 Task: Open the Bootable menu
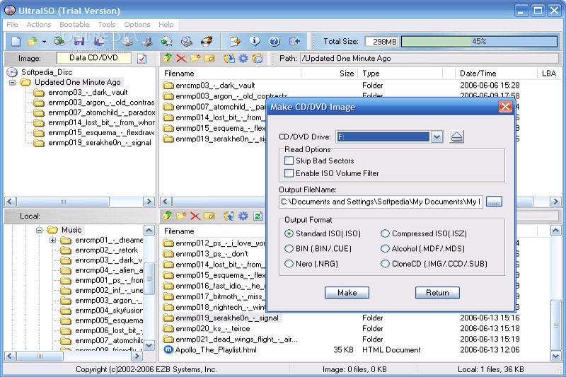[74, 25]
